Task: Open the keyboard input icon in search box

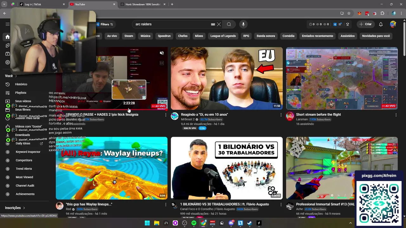Action: pyautogui.click(x=213, y=24)
